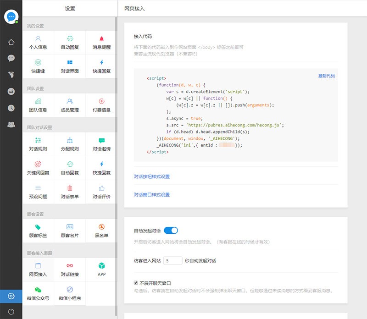Click the 网页接入 page title
The image size is (367, 319).
pos(134,9)
